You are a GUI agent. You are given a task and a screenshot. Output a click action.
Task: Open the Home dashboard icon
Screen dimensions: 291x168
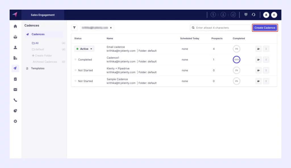click(x=15, y=25)
